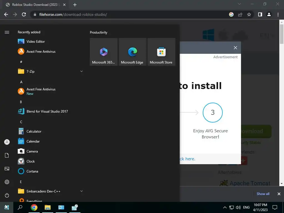The image size is (284, 213).
Task: Click the Windows Start button
Action: click(x=7, y=207)
